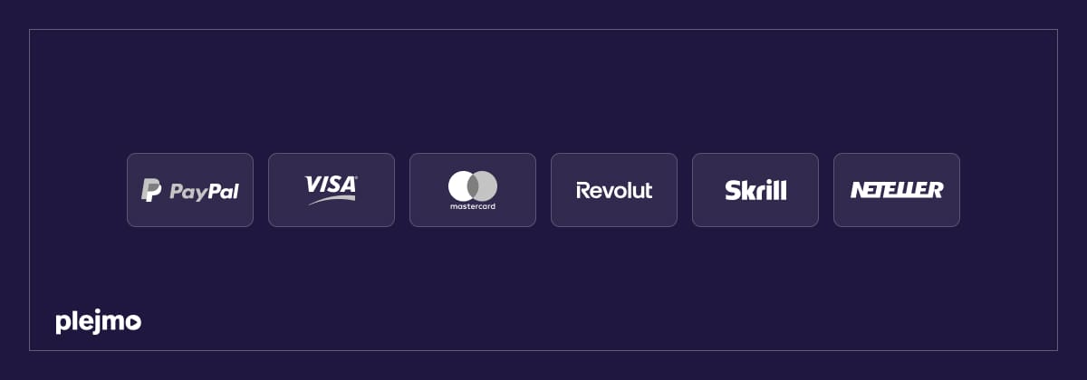Click the "plejm" lettering of the brand logo
Screen dimensions: 1087x380
88,322
